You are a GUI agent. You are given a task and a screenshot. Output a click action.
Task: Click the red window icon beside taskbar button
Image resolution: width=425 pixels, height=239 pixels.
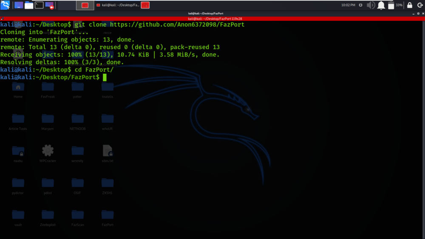[x=145, y=5]
